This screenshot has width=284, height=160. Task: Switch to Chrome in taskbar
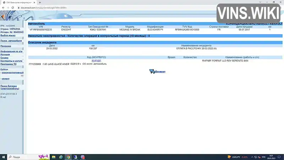[68, 157]
